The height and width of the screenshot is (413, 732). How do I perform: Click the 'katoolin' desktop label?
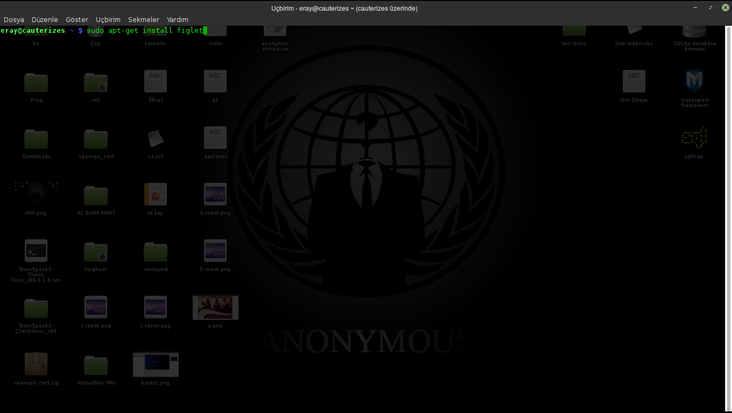[x=156, y=44]
